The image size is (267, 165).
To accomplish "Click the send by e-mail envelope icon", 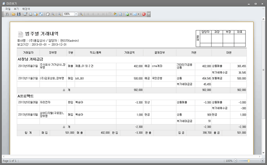I will pyautogui.click(x=135, y=14).
